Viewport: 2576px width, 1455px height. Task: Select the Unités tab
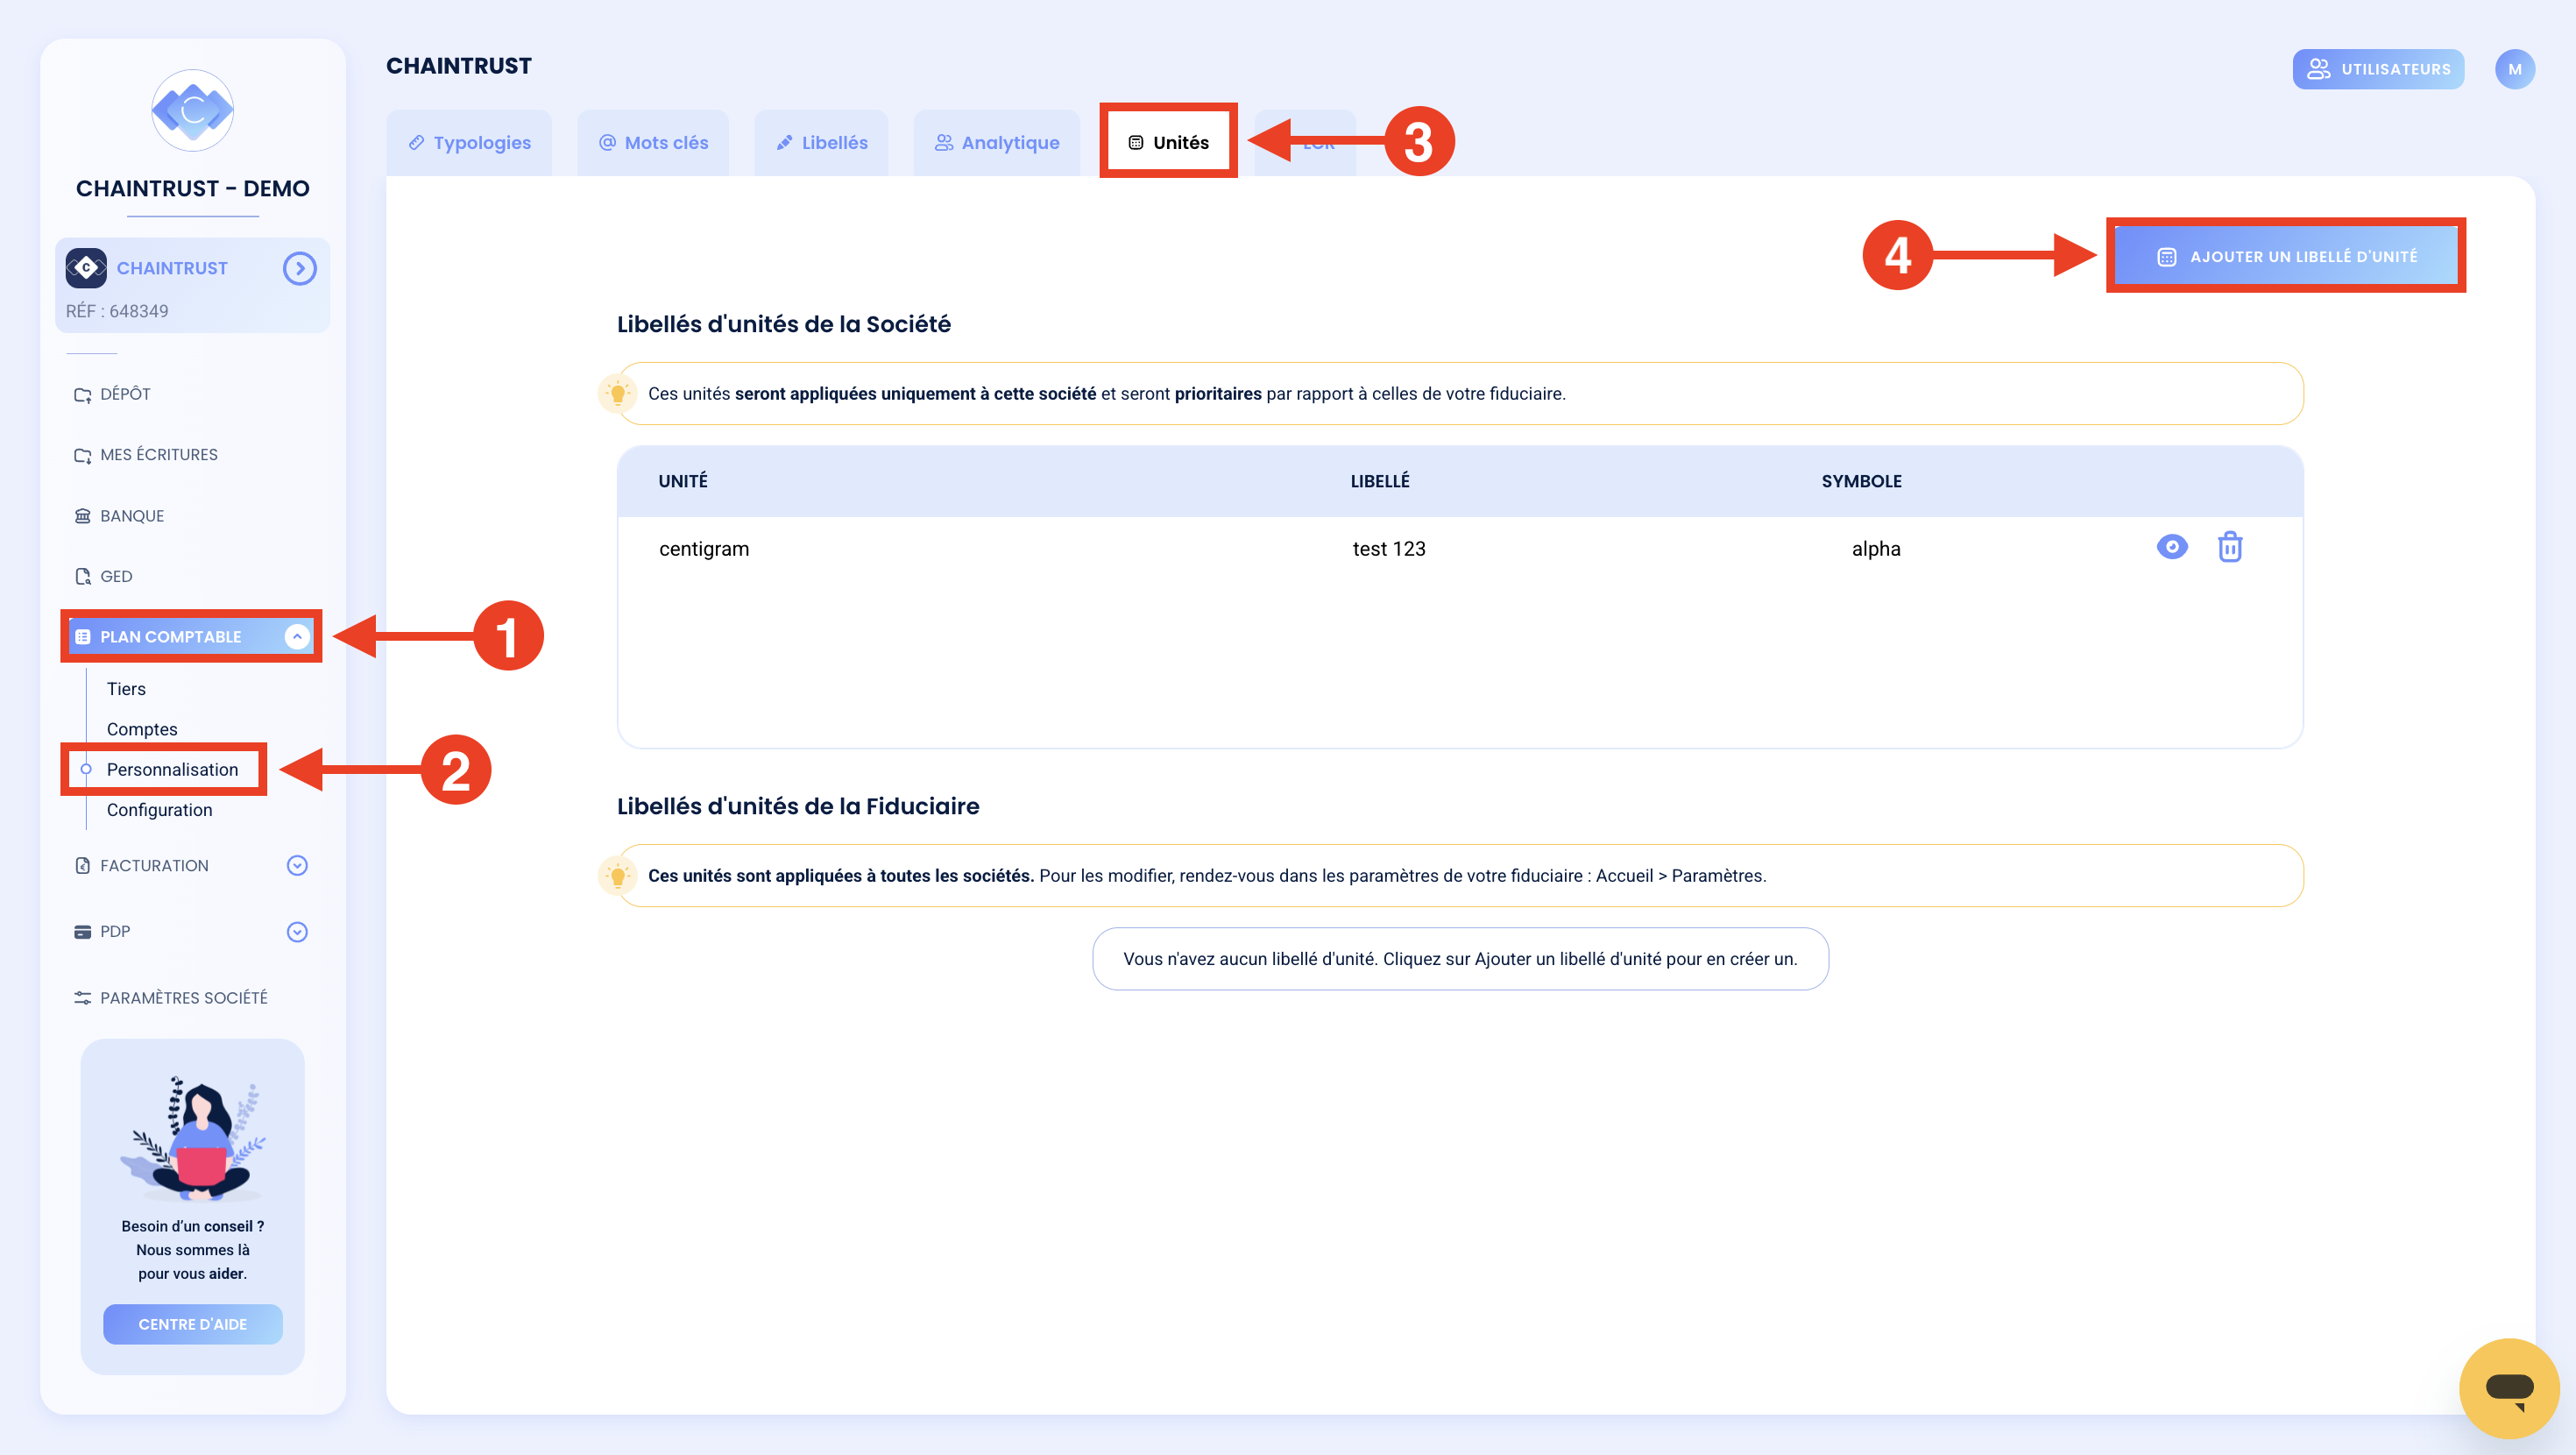point(1168,142)
